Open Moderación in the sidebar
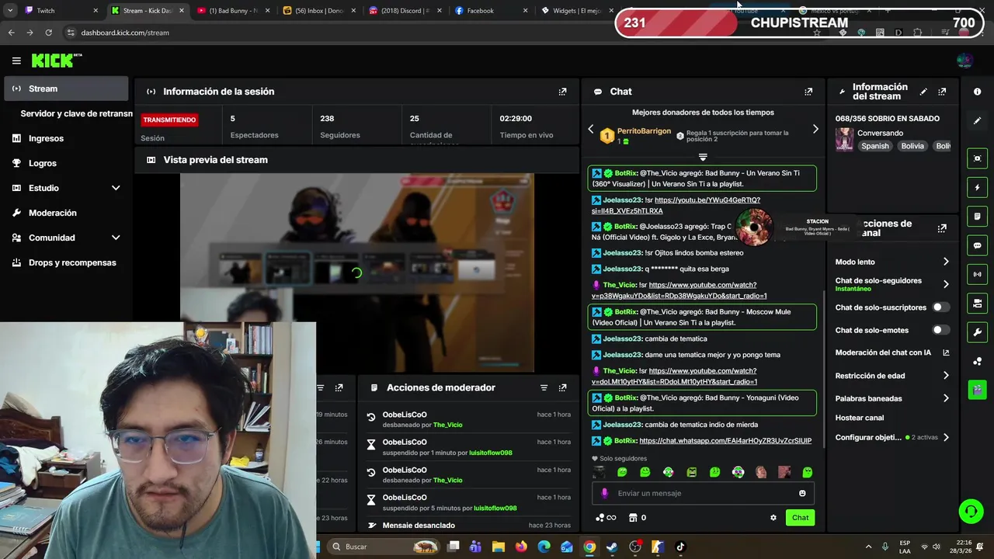The image size is (994, 559). point(65,213)
